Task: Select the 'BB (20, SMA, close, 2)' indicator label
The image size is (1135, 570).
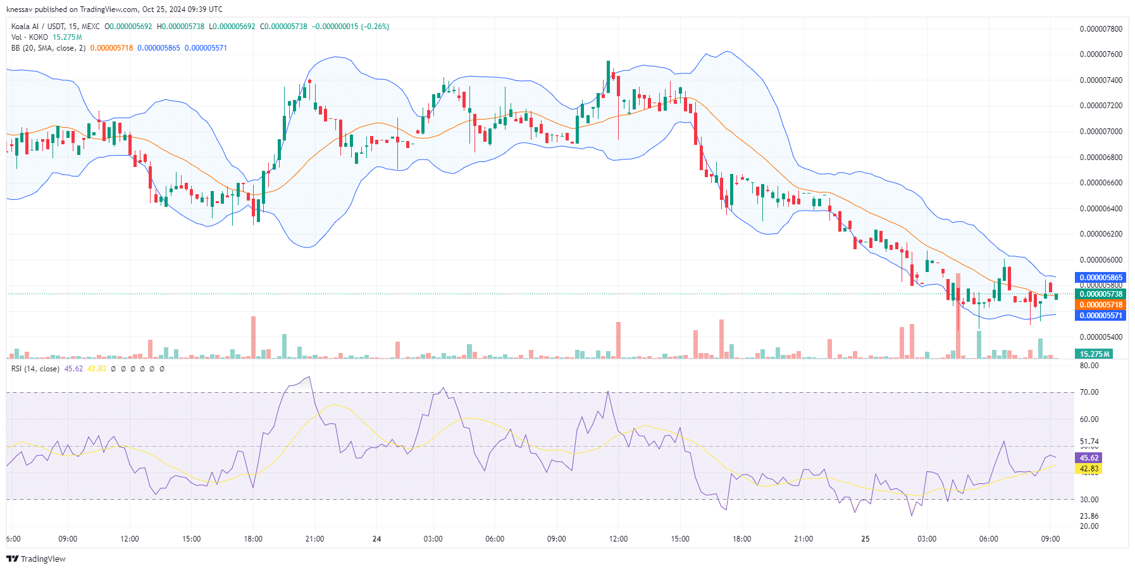Action: (48, 48)
